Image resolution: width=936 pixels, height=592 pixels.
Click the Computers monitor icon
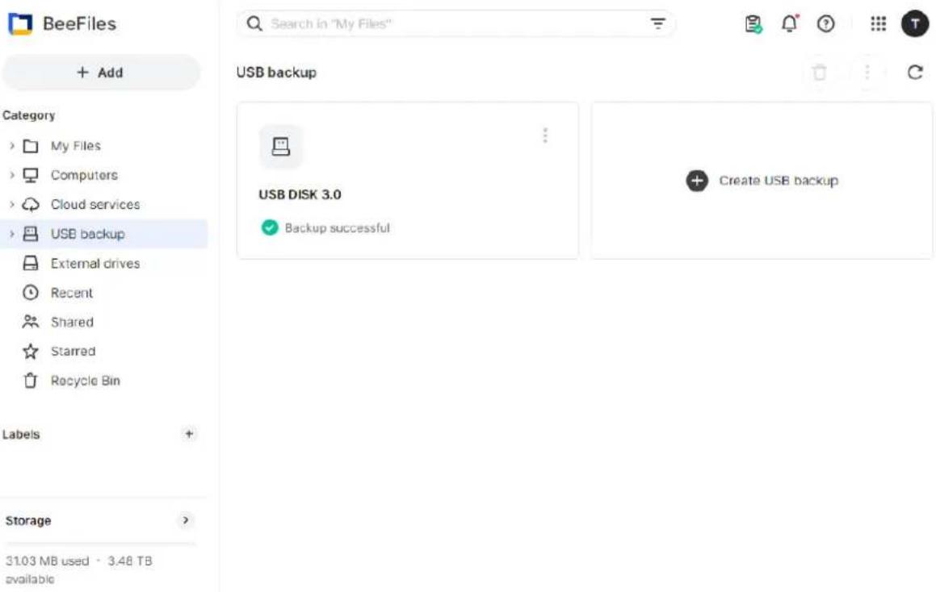[x=31, y=175]
